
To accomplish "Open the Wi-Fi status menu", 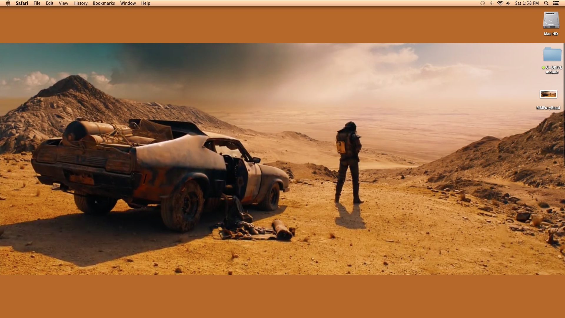I will pos(500,3).
